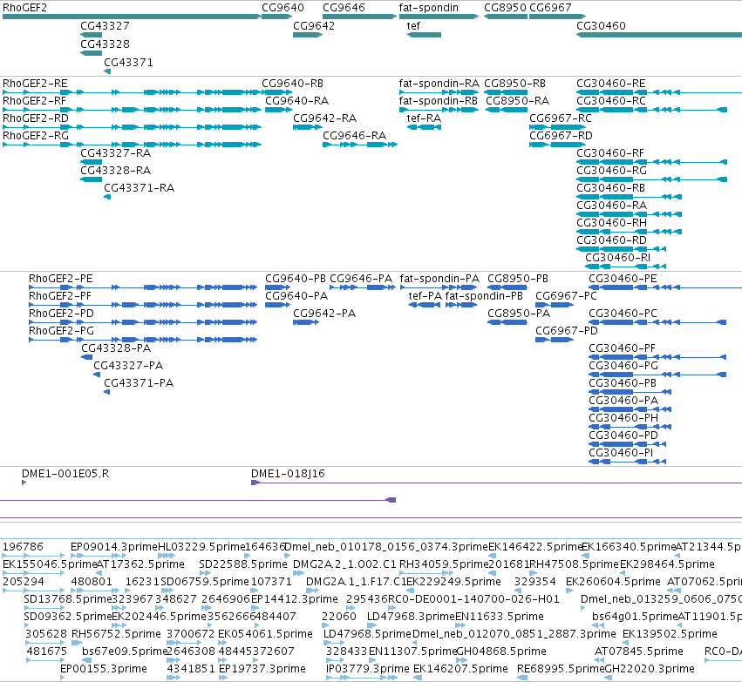
Task: Click EST '196786'
Action: (x=23, y=547)
